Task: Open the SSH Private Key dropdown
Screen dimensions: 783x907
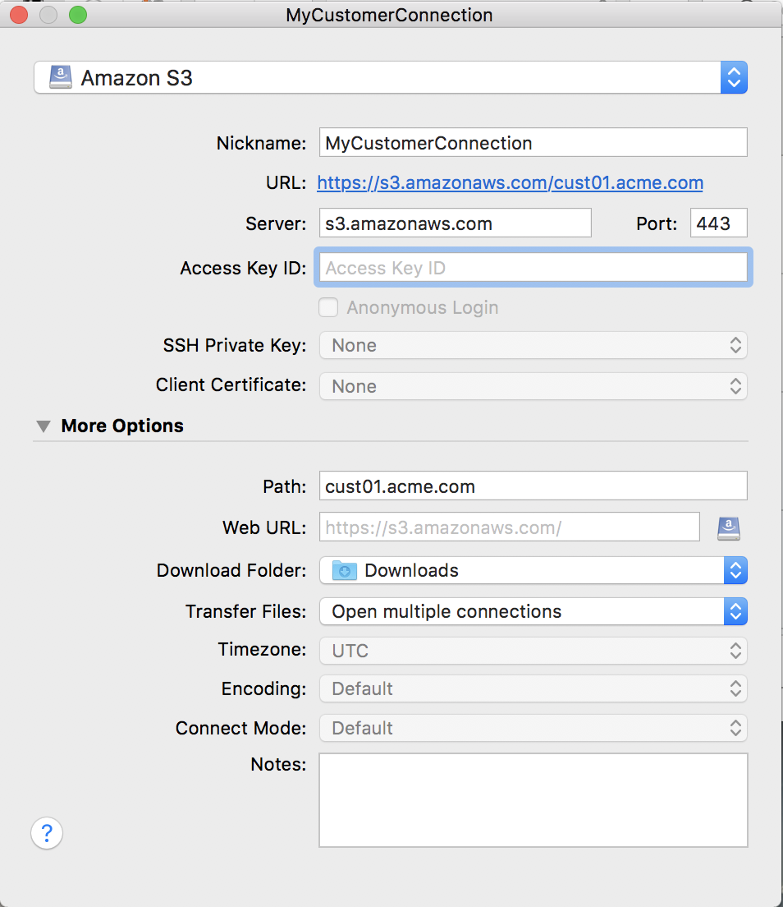Action: coord(533,345)
